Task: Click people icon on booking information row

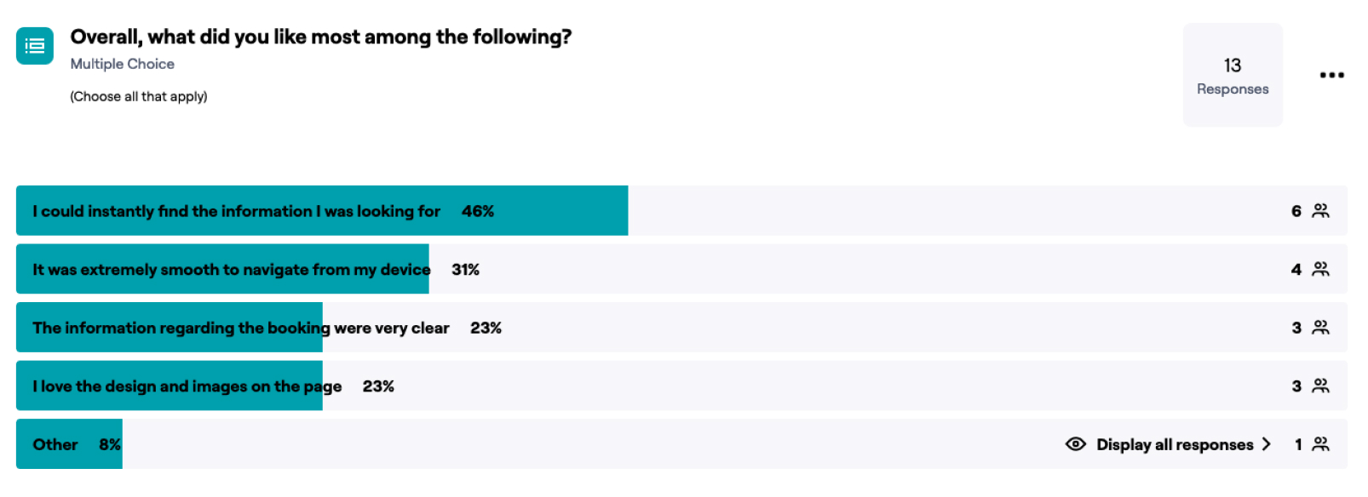Action: 1320,328
